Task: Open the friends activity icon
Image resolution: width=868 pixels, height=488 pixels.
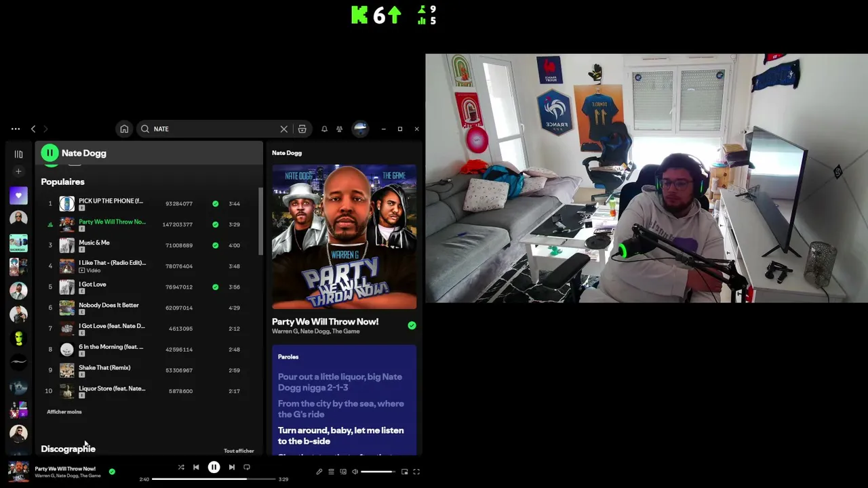Action: (x=339, y=129)
